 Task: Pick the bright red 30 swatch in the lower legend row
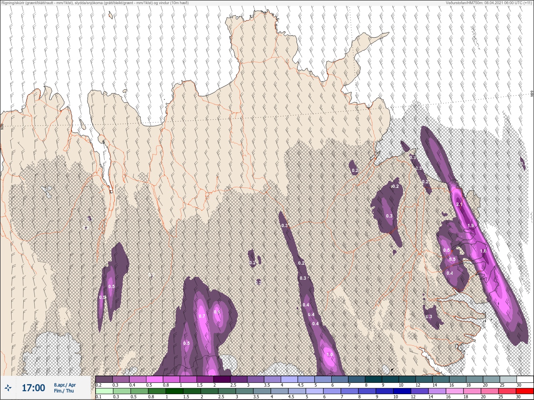click(x=525, y=391)
